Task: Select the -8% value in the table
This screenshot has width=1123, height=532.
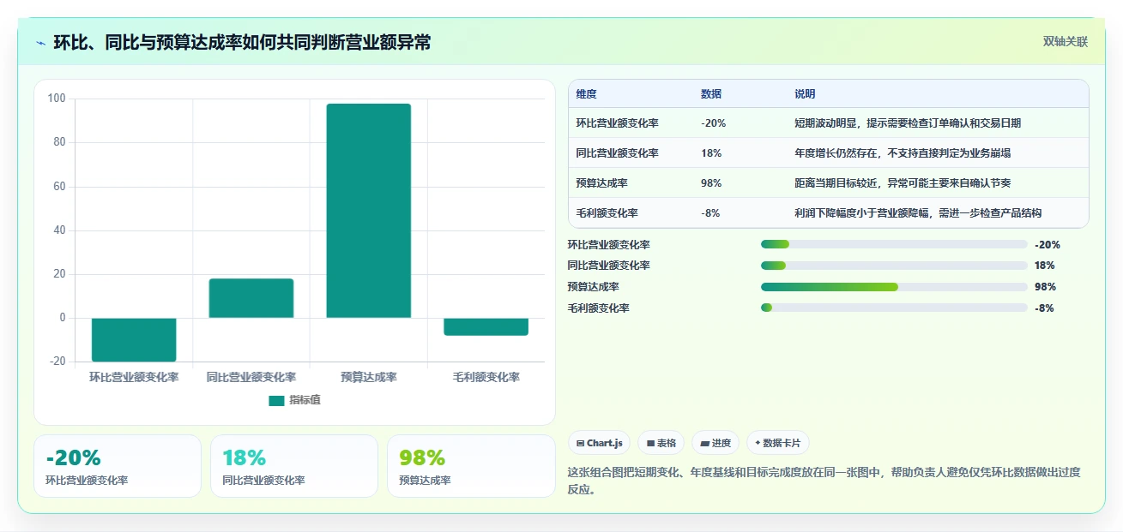Action: point(710,213)
